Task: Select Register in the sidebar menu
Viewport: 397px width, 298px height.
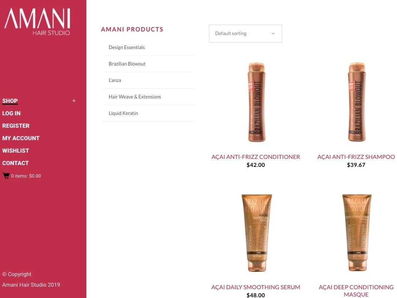Action: tap(16, 126)
